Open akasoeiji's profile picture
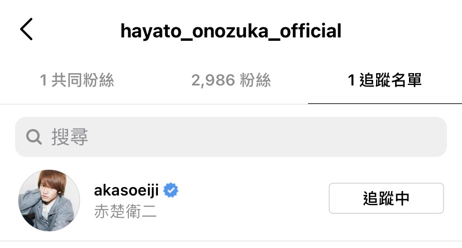 click(49, 200)
